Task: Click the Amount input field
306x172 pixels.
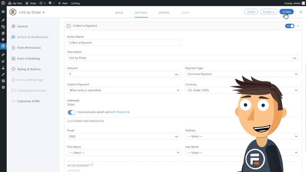Action: (x=124, y=74)
